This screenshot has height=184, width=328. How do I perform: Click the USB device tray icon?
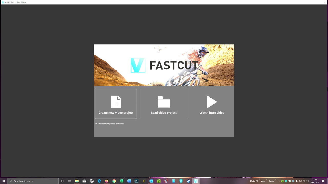[x=304, y=181]
